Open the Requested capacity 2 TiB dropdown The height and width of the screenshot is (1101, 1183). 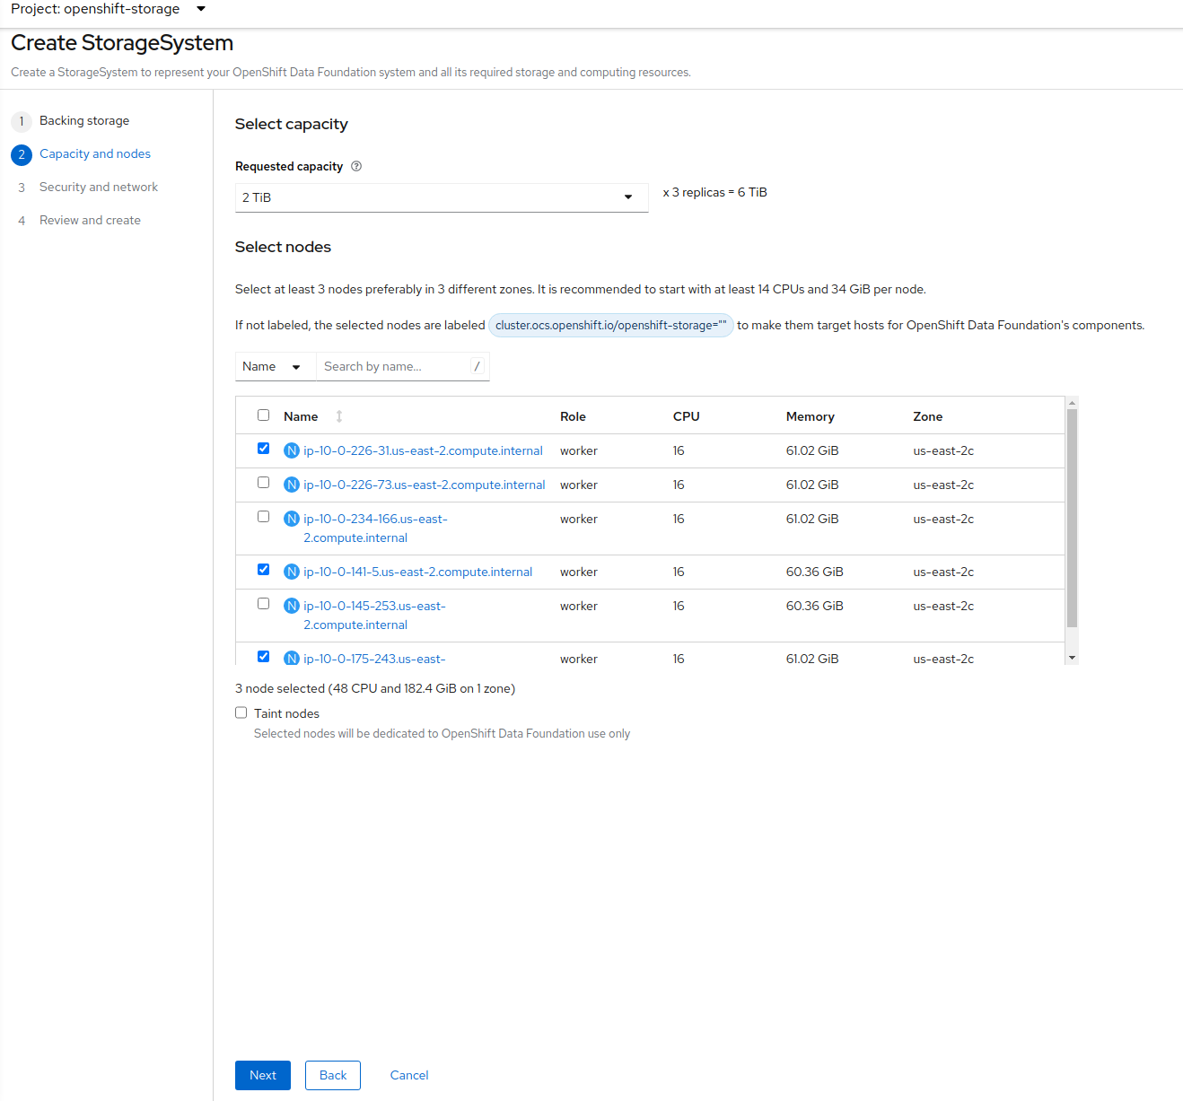442,197
